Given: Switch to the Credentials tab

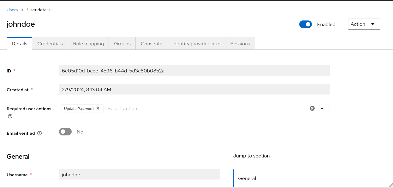Looking at the screenshot, I should (50, 44).
